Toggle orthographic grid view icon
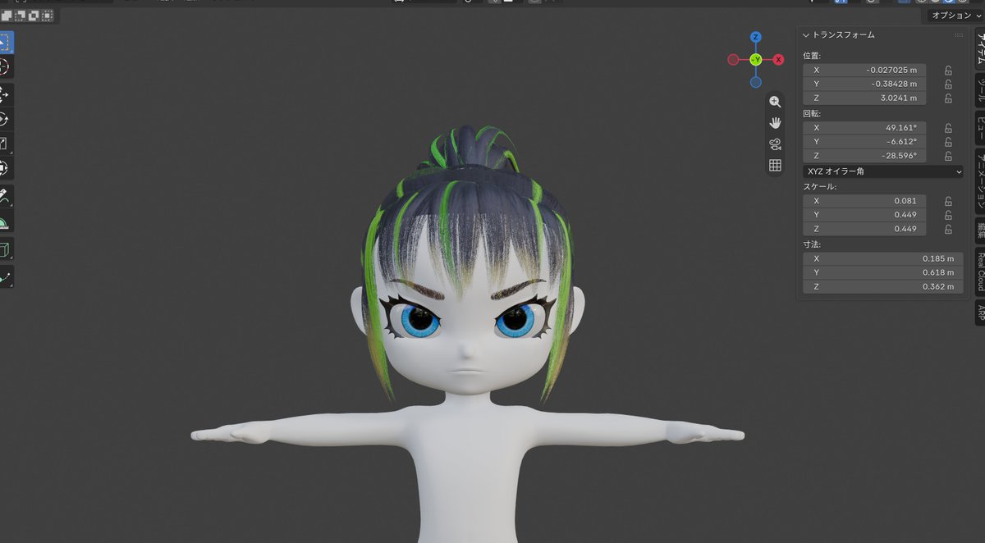Image resolution: width=985 pixels, height=543 pixels. pos(775,166)
